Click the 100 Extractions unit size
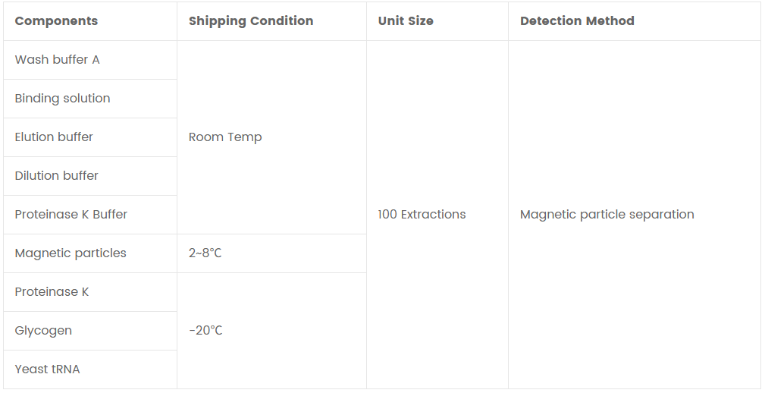765x393 pixels. [x=422, y=215]
